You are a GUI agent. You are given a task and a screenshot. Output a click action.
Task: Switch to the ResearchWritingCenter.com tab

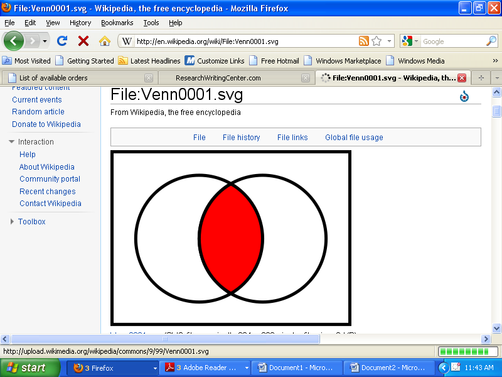coord(218,78)
